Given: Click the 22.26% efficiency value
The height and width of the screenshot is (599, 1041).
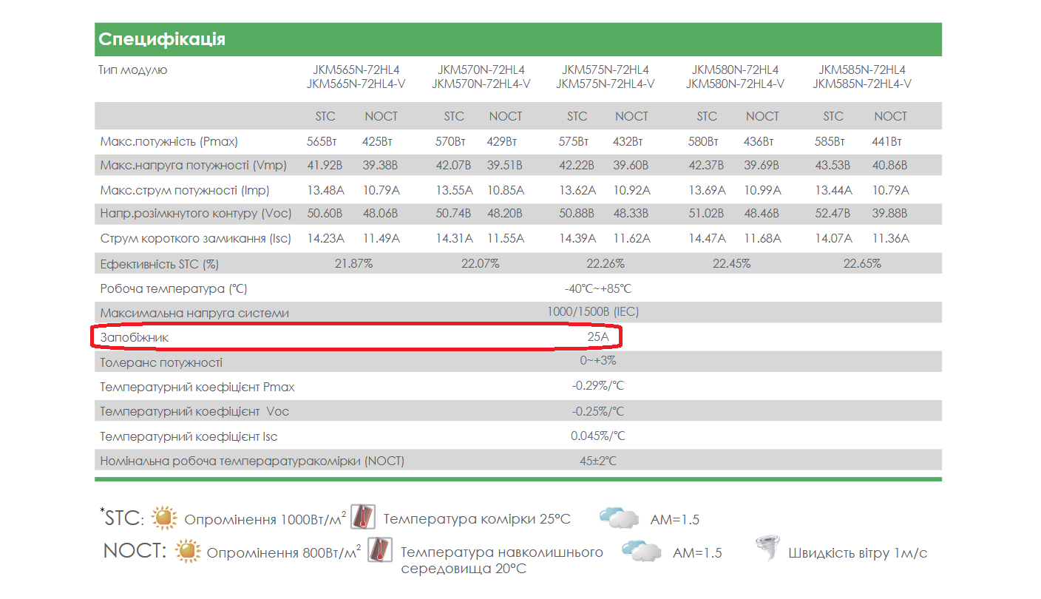Looking at the screenshot, I should [606, 263].
